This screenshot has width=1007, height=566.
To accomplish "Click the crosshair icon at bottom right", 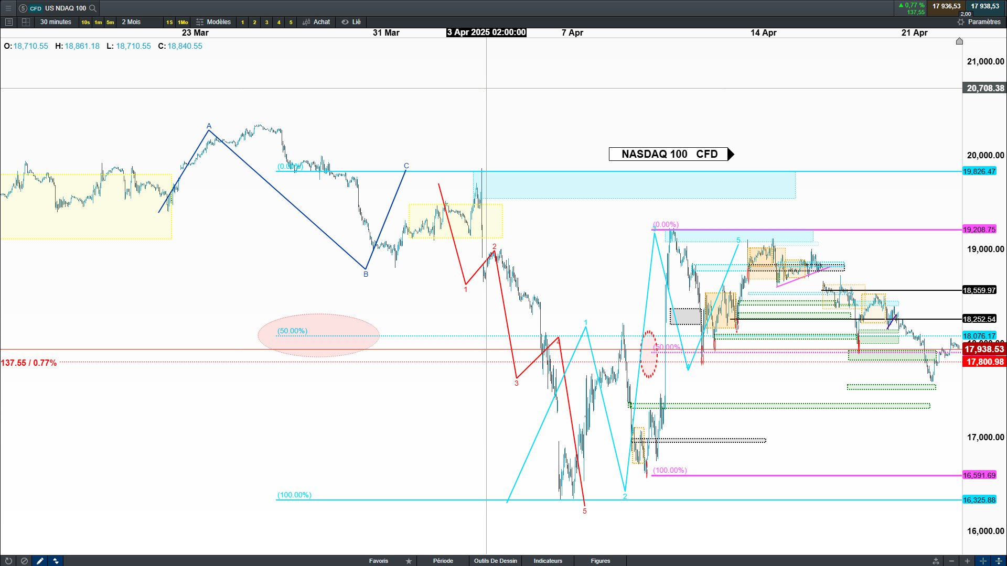I will [983, 561].
